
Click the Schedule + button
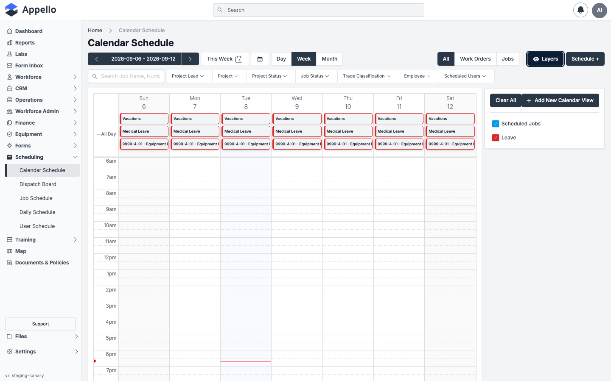585,59
